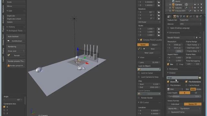Toggle the lock icon for Scale X
Screen dimensions: 207x116
coord(159,29)
